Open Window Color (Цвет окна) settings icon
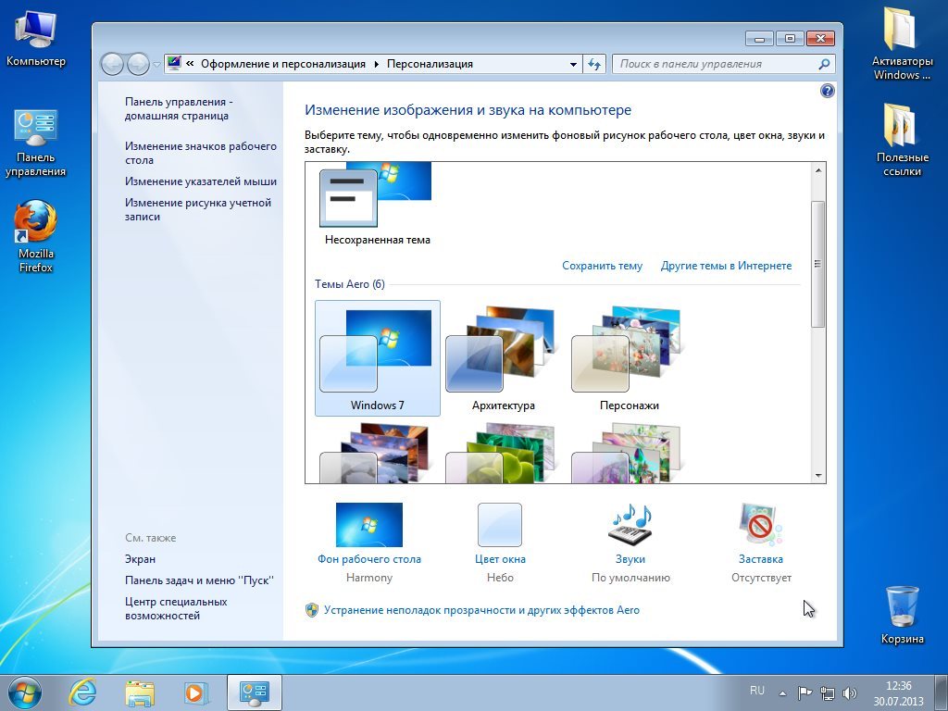948x711 pixels. (499, 525)
